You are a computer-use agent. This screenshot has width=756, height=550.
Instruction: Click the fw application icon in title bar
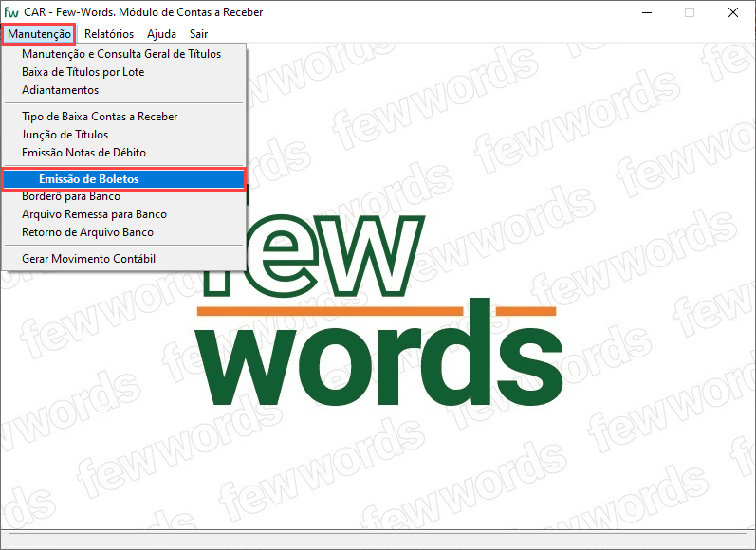tap(11, 12)
